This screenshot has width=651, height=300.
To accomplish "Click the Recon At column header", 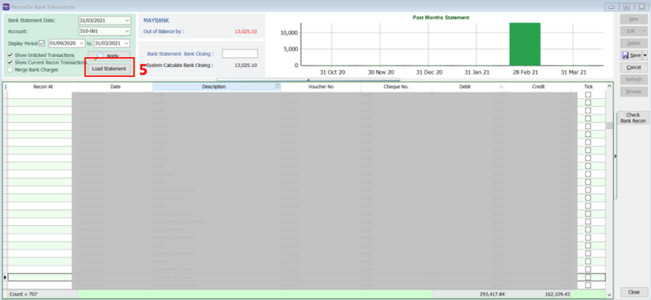I will point(43,87).
